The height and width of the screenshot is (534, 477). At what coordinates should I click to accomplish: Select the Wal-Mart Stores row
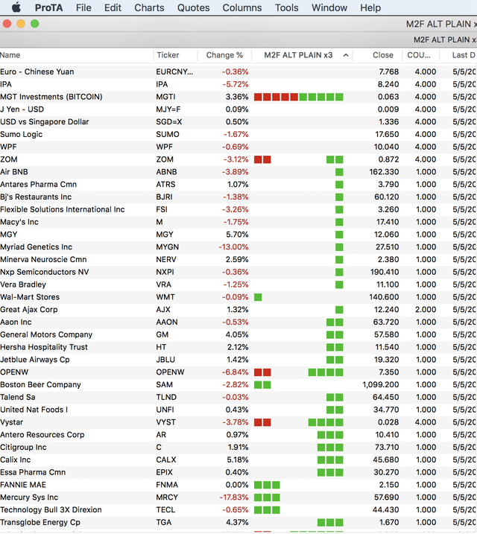pyautogui.click(x=238, y=297)
